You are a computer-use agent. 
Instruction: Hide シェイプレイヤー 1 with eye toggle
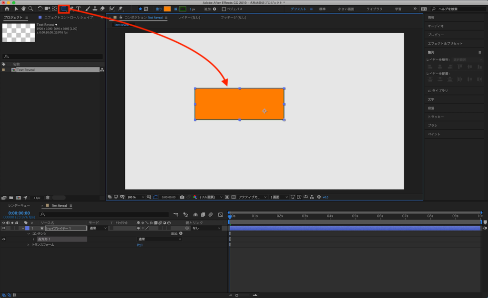3,228
